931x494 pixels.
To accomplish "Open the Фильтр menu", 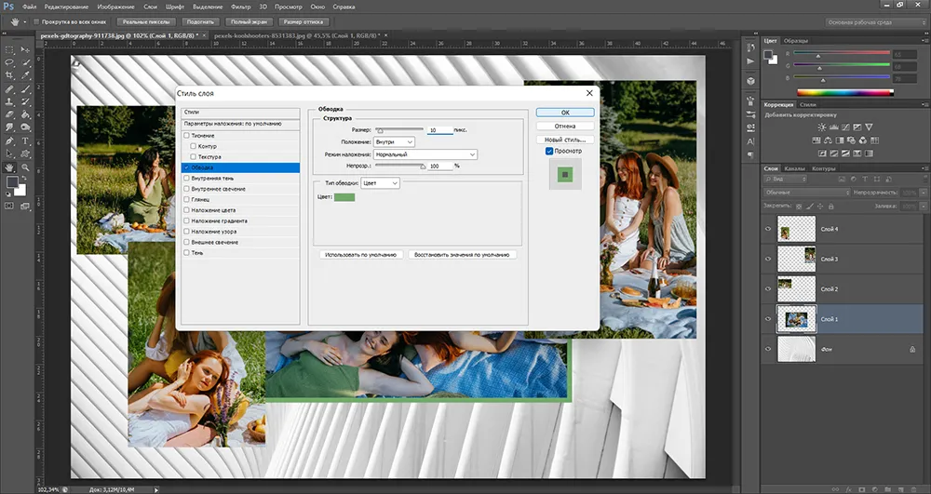I will (x=240, y=7).
